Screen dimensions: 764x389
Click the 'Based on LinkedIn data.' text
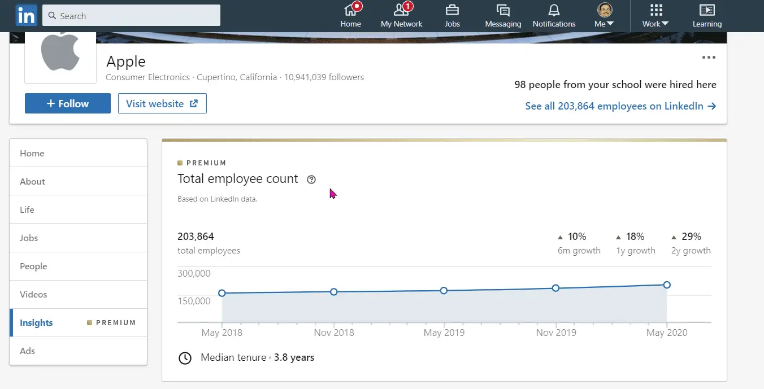(218, 199)
